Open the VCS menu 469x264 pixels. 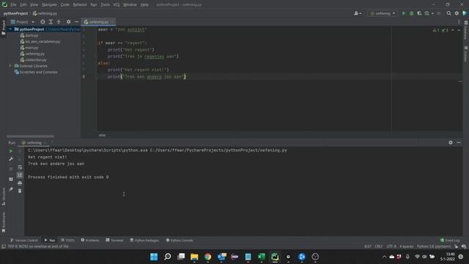click(x=117, y=5)
